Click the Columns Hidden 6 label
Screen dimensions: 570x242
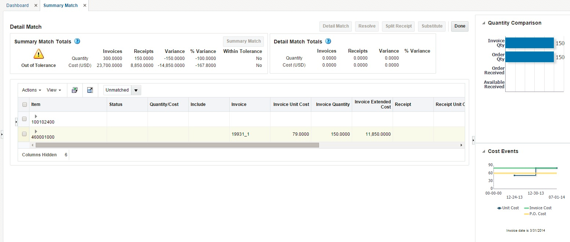(45, 155)
